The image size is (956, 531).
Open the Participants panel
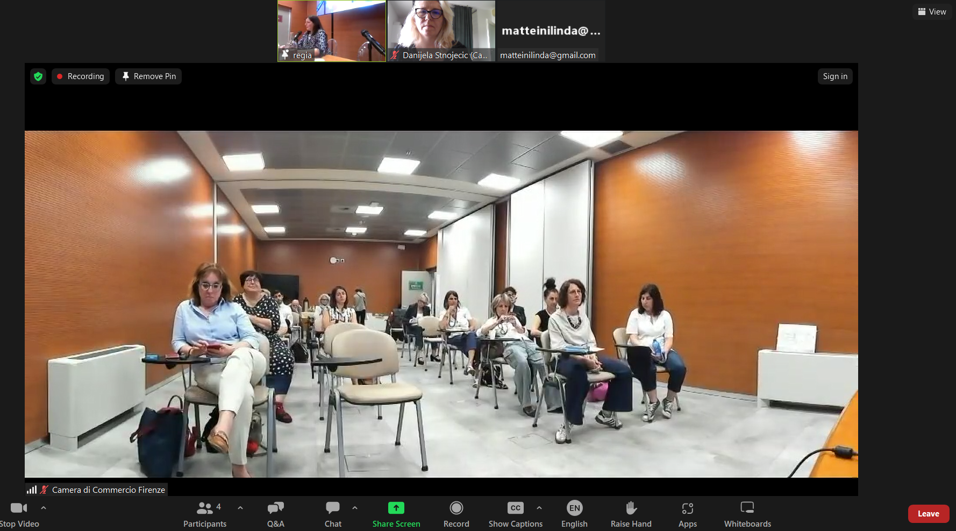[x=205, y=514]
